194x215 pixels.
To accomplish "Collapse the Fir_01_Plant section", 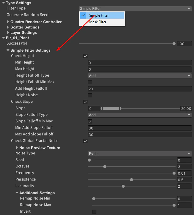I will pyautogui.click(x=4, y=38).
